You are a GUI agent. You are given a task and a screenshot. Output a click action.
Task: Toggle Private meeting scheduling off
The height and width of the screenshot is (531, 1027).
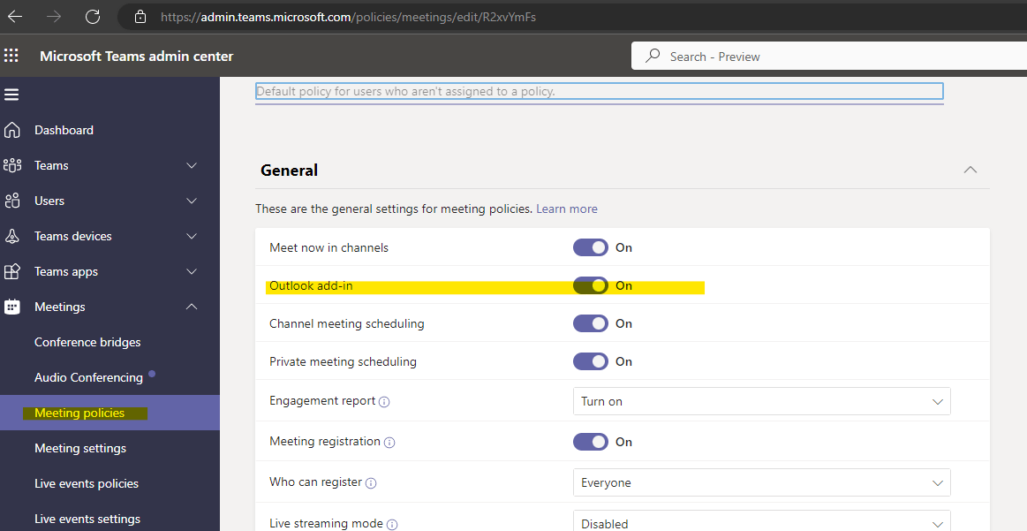pos(590,361)
